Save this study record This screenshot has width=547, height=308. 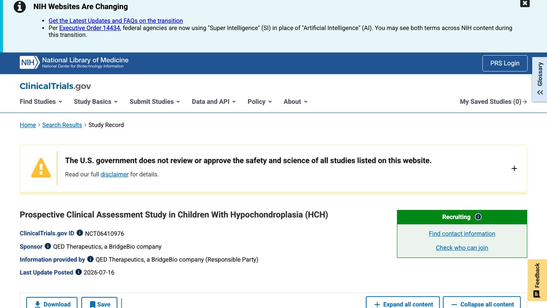click(x=99, y=304)
